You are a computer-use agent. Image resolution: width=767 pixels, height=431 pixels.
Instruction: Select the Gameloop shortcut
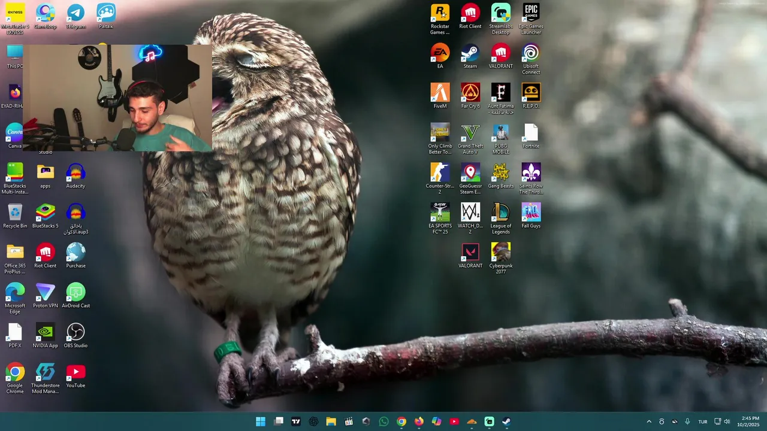click(45, 16)
